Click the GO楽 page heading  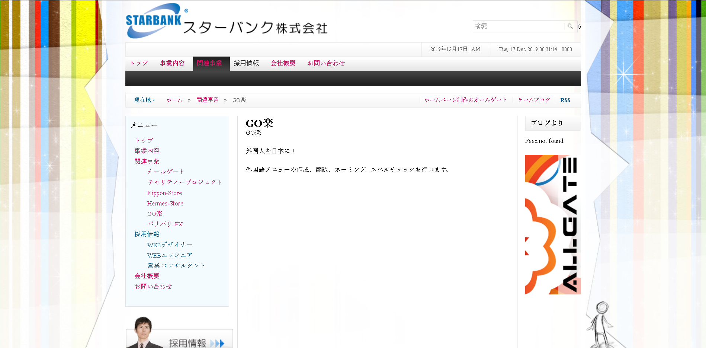pos(259,123)
